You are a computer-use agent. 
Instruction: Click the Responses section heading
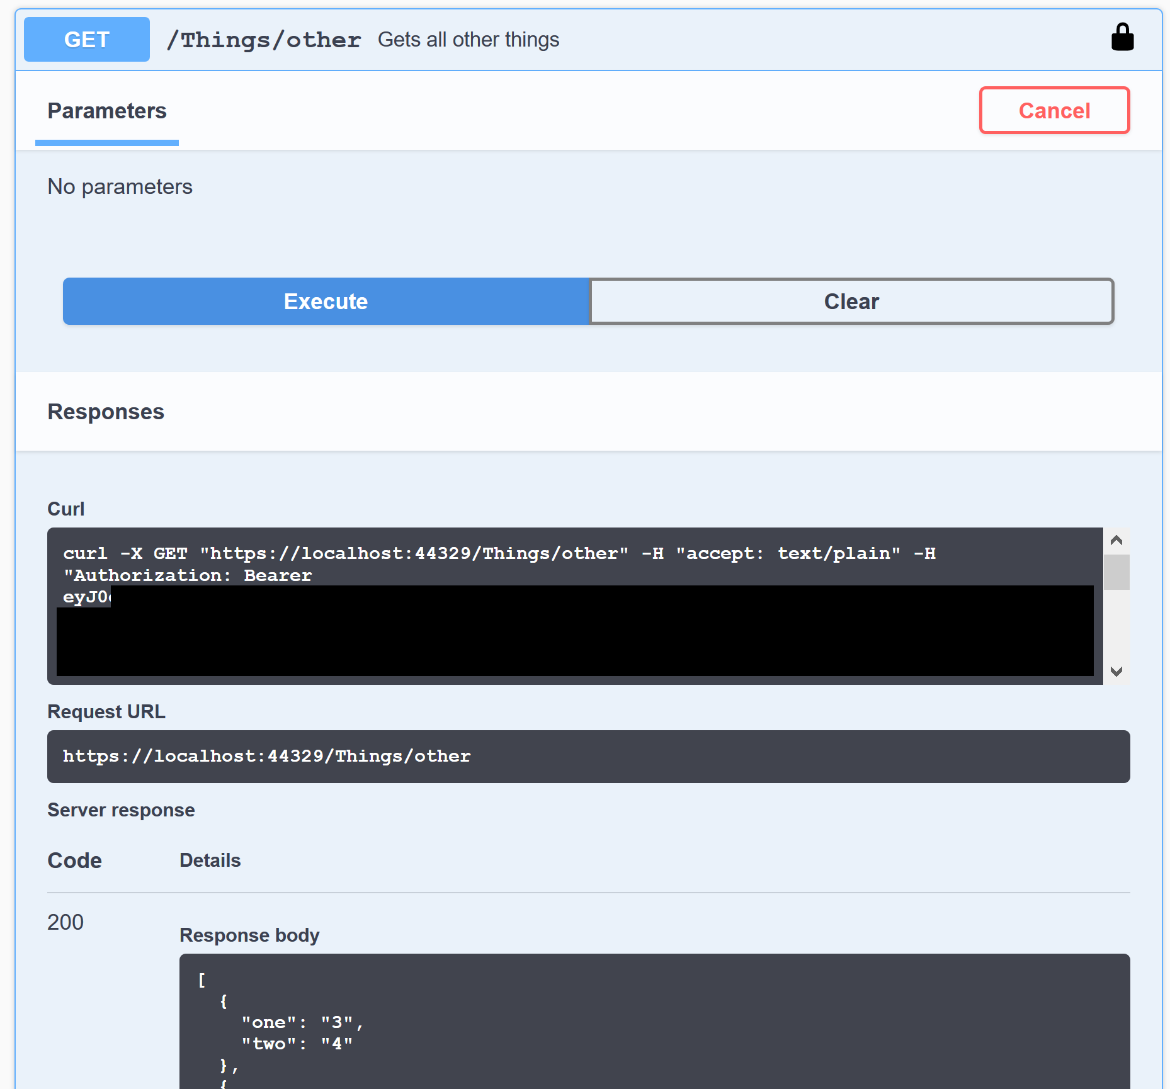(x=106, y=412)
